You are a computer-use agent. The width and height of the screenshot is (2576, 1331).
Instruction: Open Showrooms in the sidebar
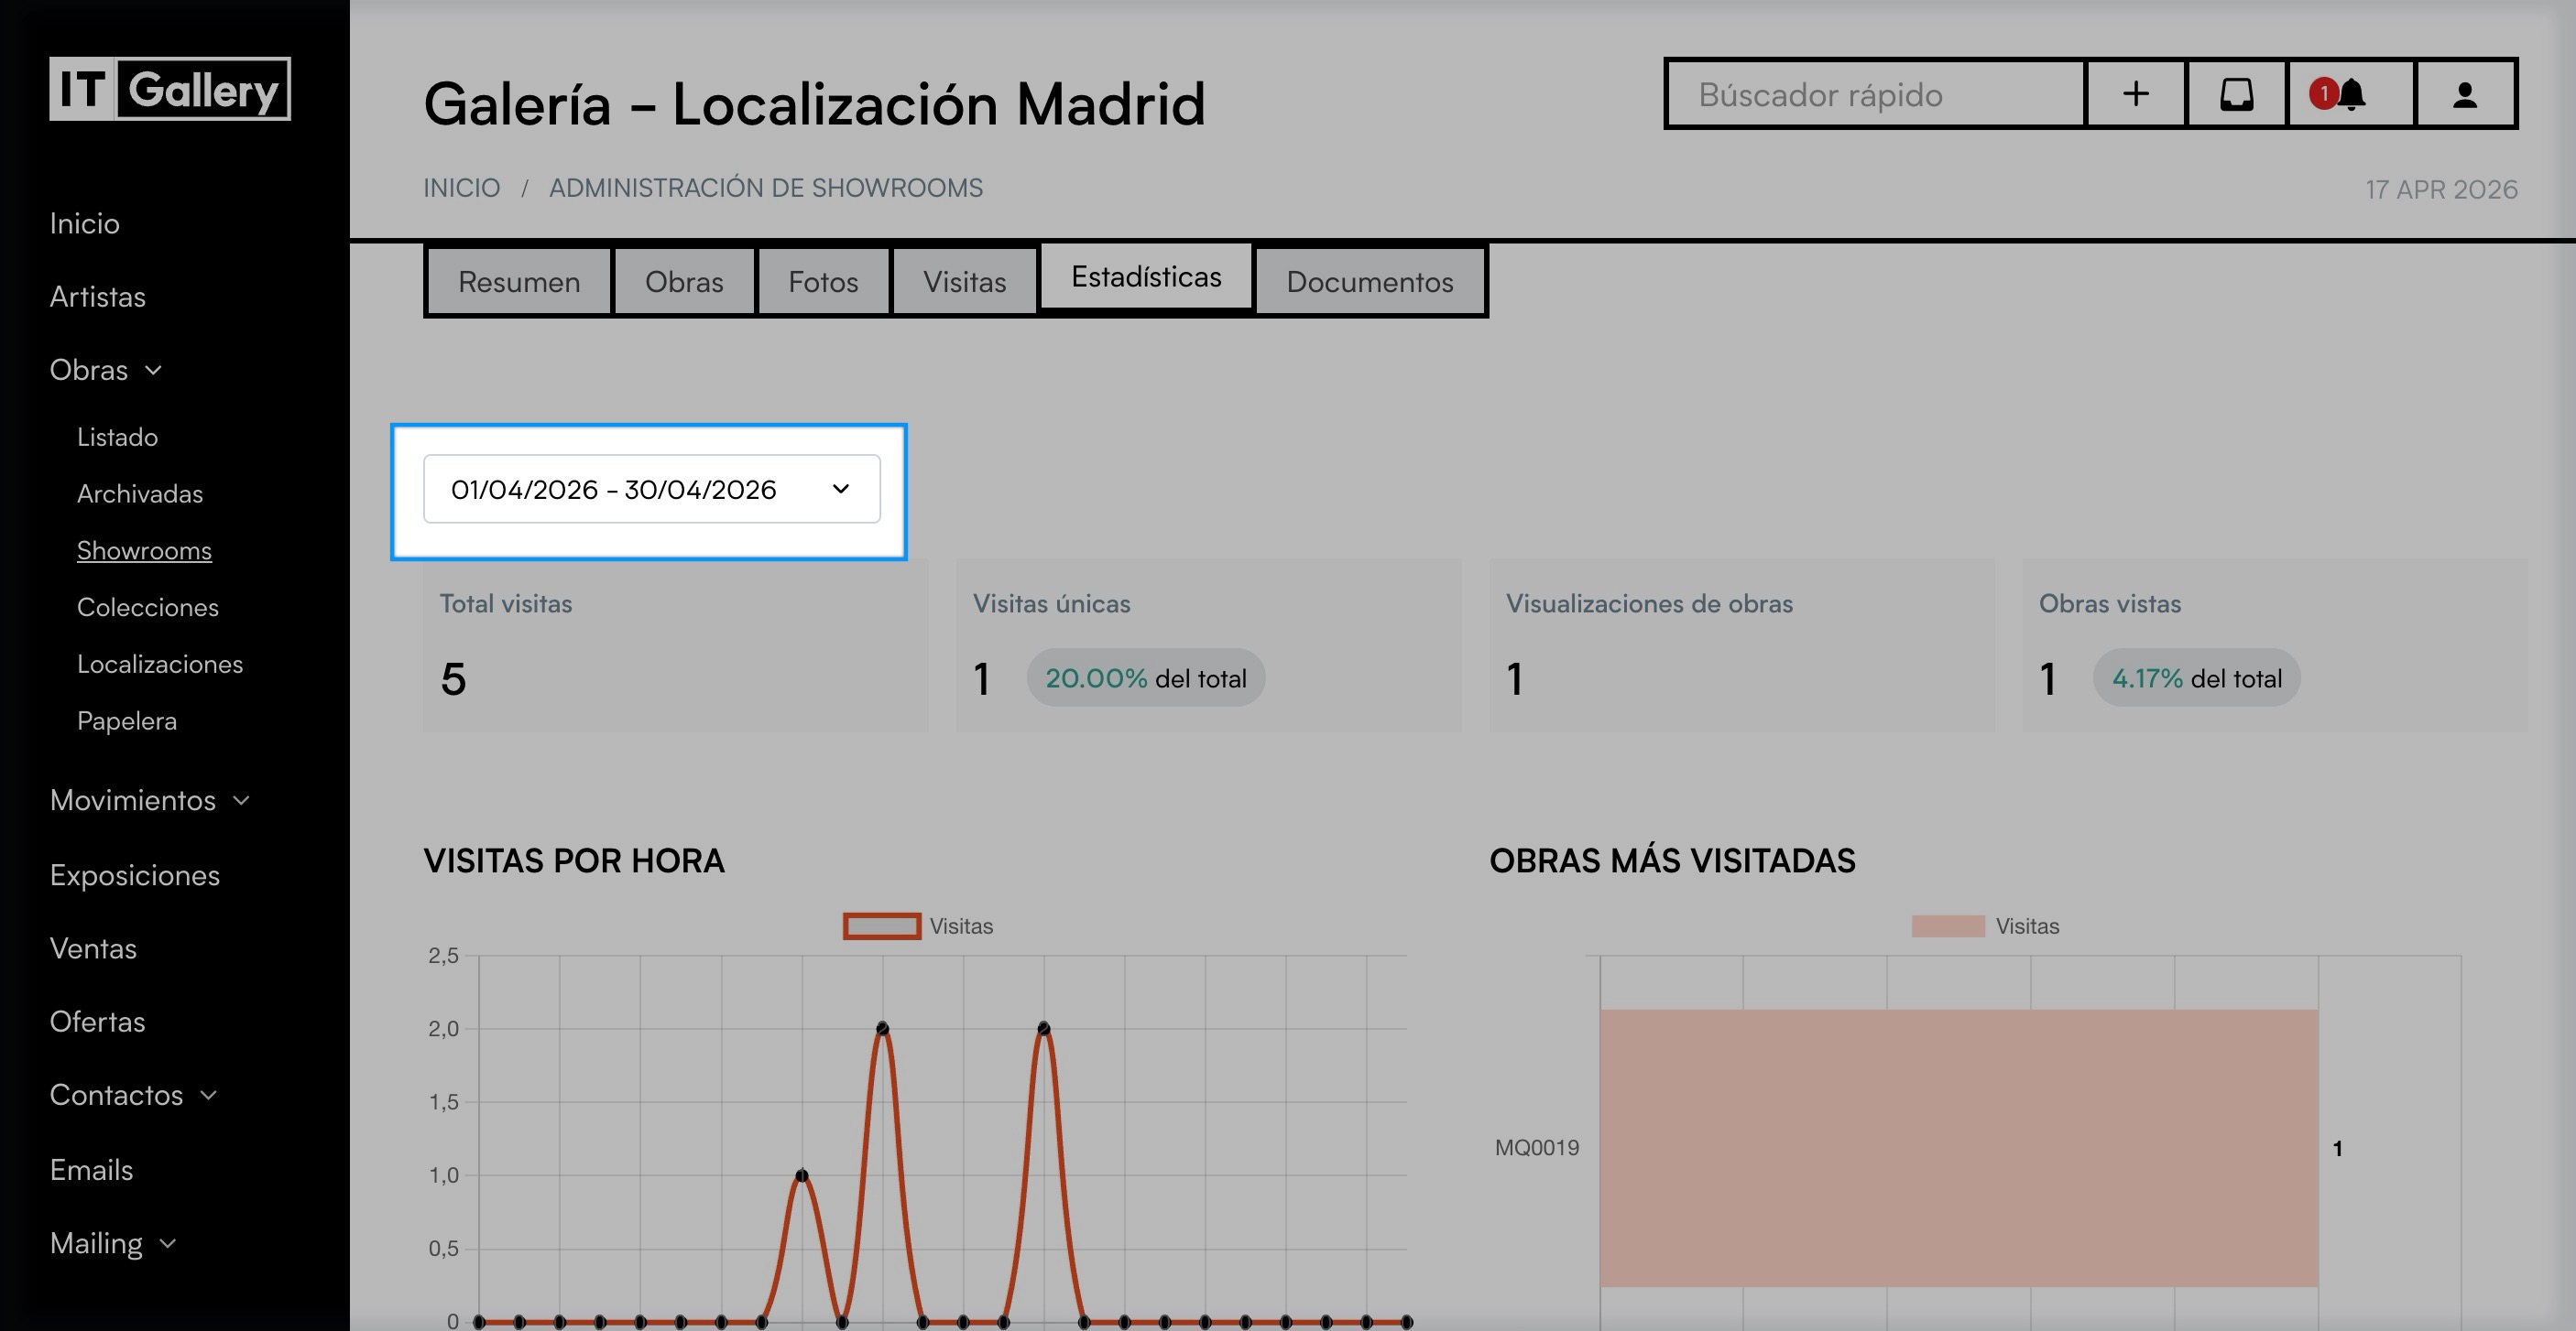144,550
